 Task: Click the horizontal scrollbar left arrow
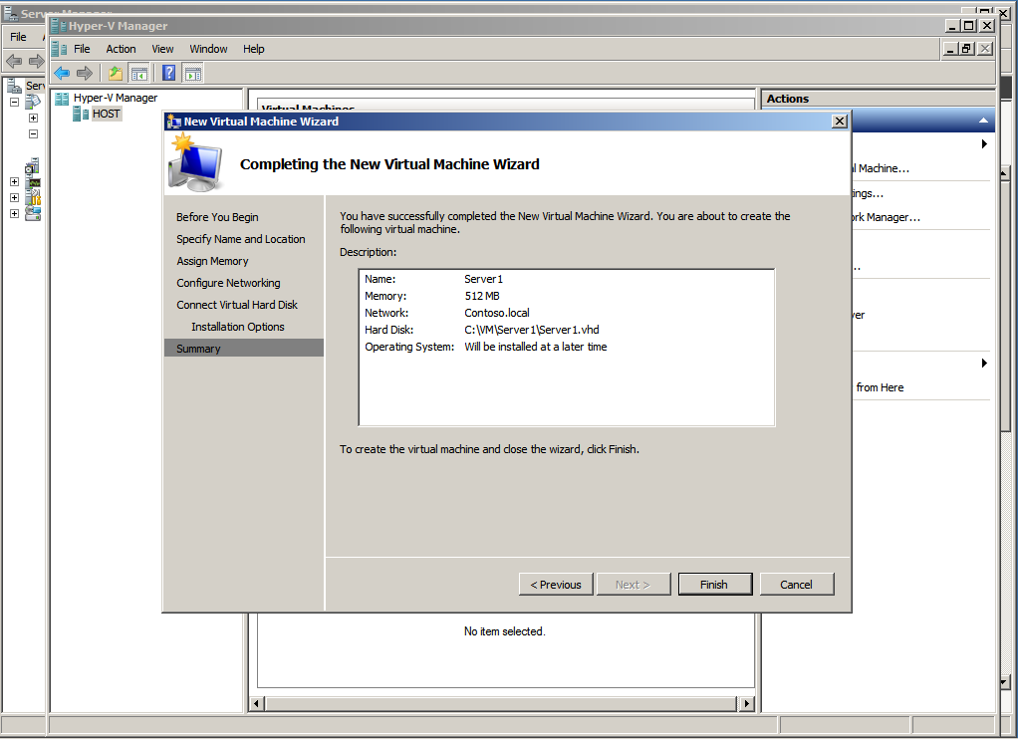click(x=258, y=704)
